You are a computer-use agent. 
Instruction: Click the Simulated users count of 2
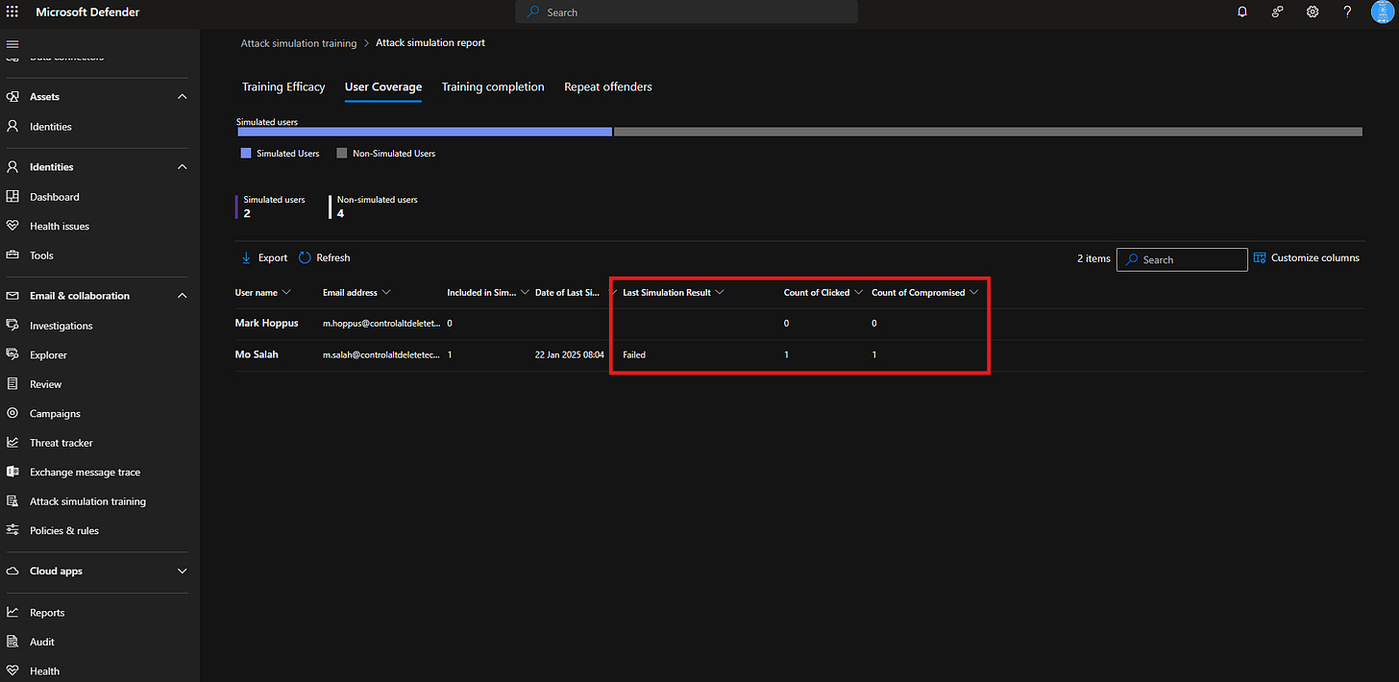tap(247, 213)
